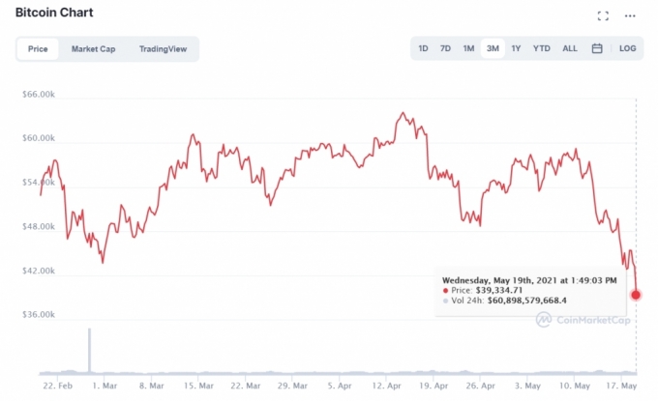Select the 7D time range
658x401 pixels.
pos(445,48)
